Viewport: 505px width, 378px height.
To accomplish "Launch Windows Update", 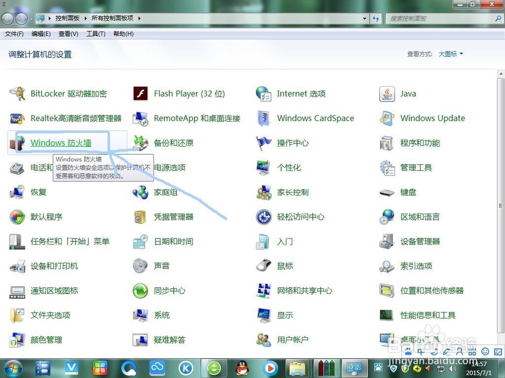I will [x=433, y=118].
